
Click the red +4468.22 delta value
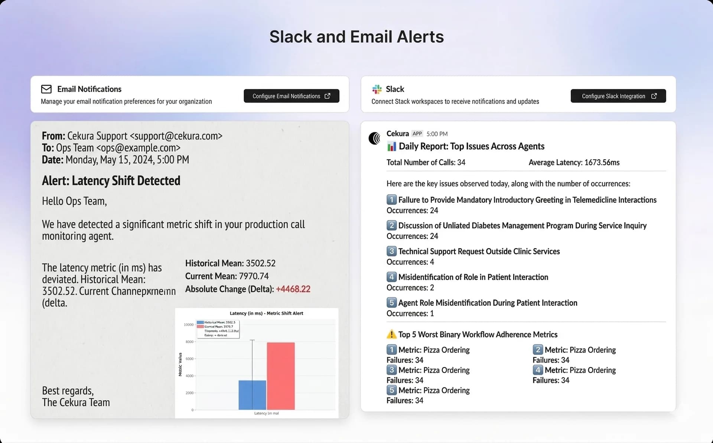click(x=293, y=289)
